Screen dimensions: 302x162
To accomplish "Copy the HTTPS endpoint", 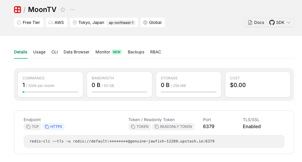I will 53,127.
